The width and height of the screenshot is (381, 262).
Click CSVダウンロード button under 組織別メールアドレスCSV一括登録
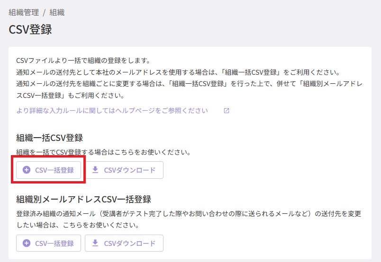click(x=124, y=243)
